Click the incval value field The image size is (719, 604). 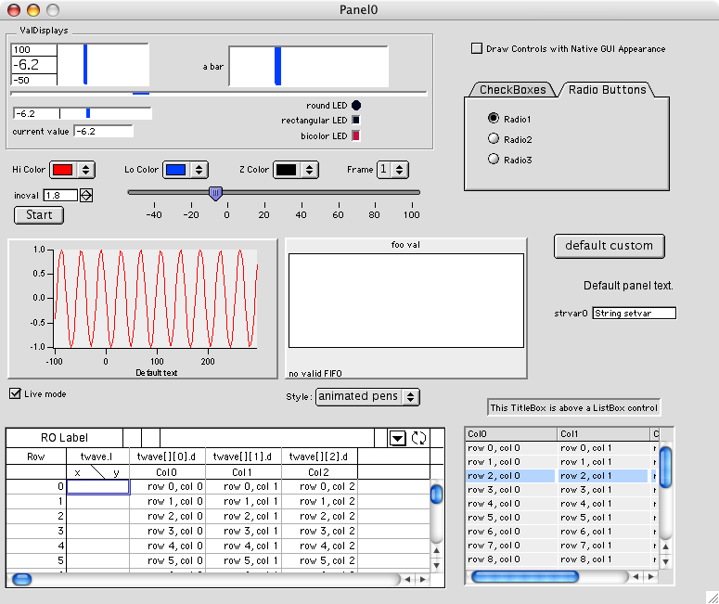(60, 196)
